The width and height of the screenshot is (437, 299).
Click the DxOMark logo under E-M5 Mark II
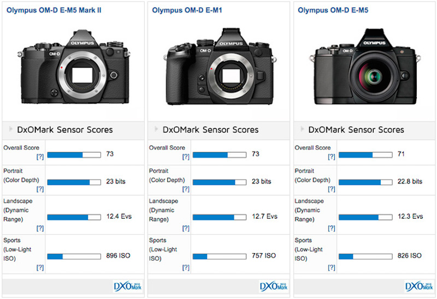coord(126,286)
